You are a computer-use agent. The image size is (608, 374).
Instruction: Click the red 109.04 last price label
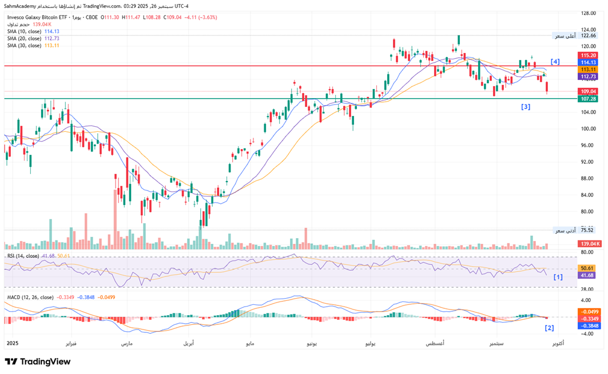(x=589, y=91)
